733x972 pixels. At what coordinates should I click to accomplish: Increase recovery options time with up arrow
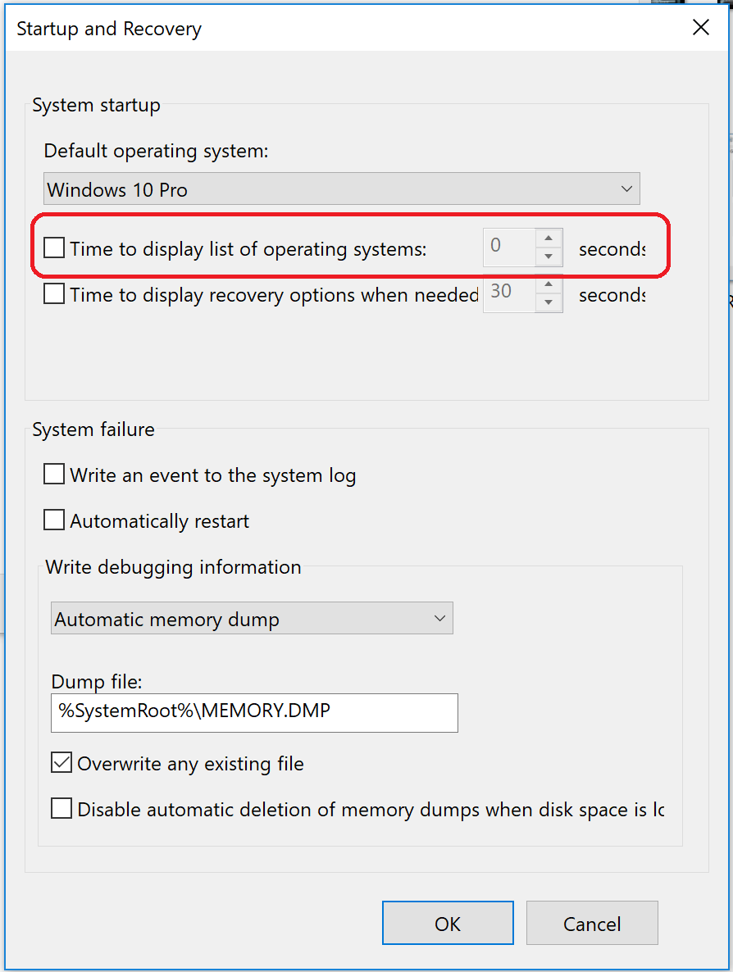(549, 284)
